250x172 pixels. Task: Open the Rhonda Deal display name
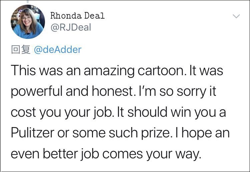click(77, 16)
